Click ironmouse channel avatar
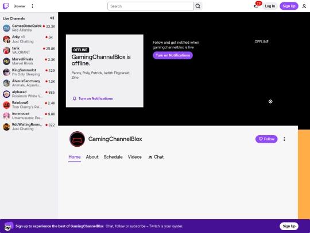The image size is (310, 233). (6, 116)
